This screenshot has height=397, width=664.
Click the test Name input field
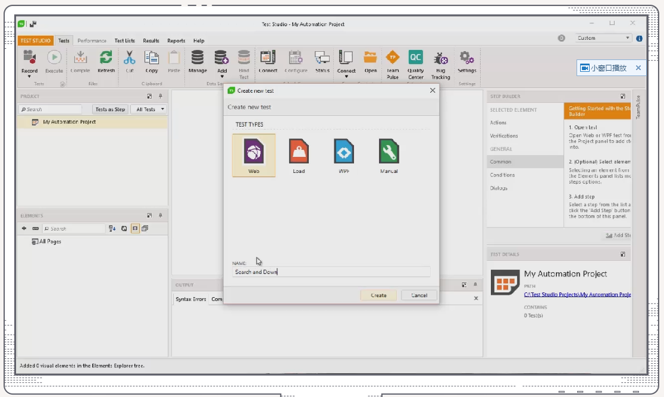point(331,272)
